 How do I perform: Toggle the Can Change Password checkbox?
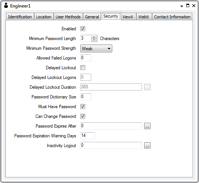click(83, 116)
